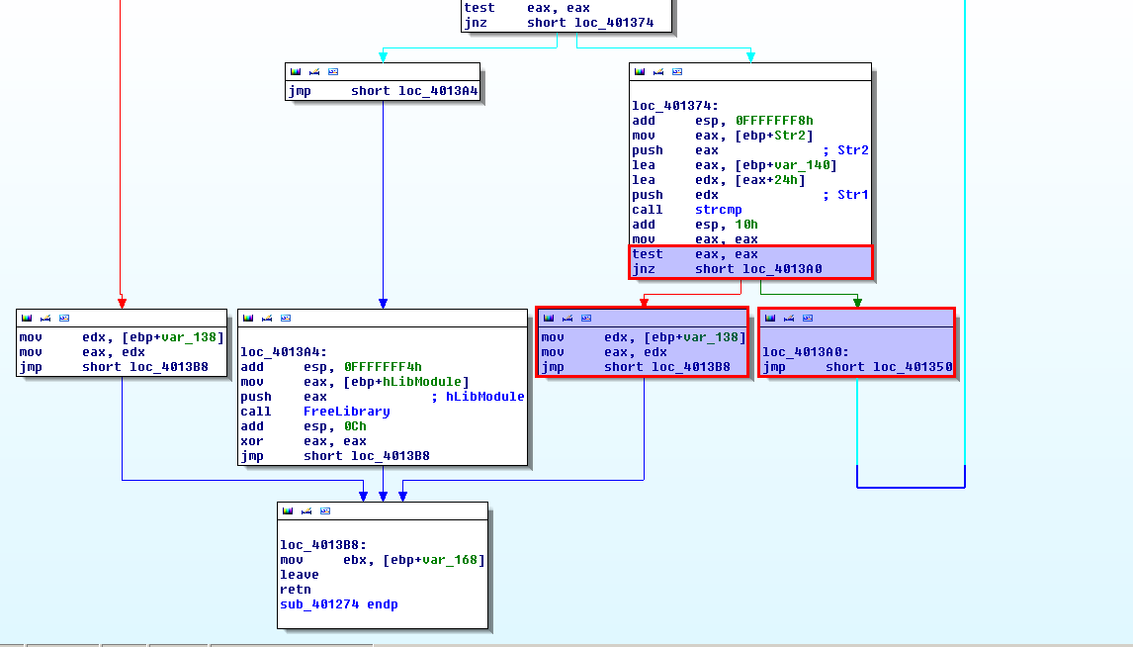Select var_140 in the lea instruction
This screenshot has height=647, width=1133.
tap(806, 165)
